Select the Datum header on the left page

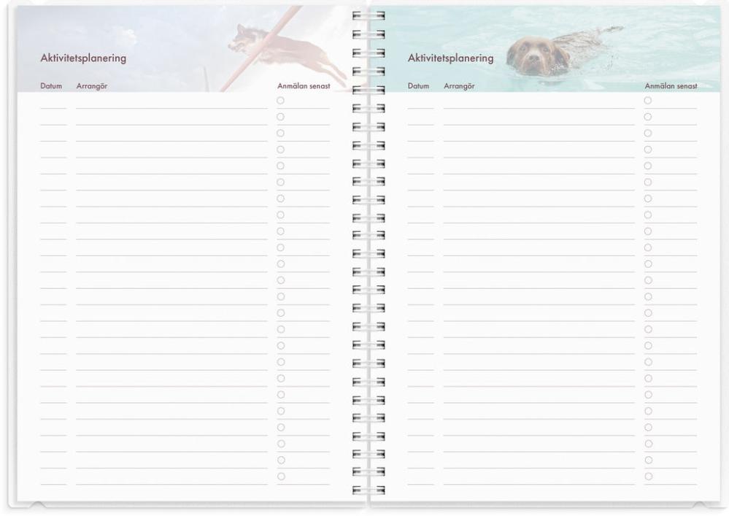(51, 86)
